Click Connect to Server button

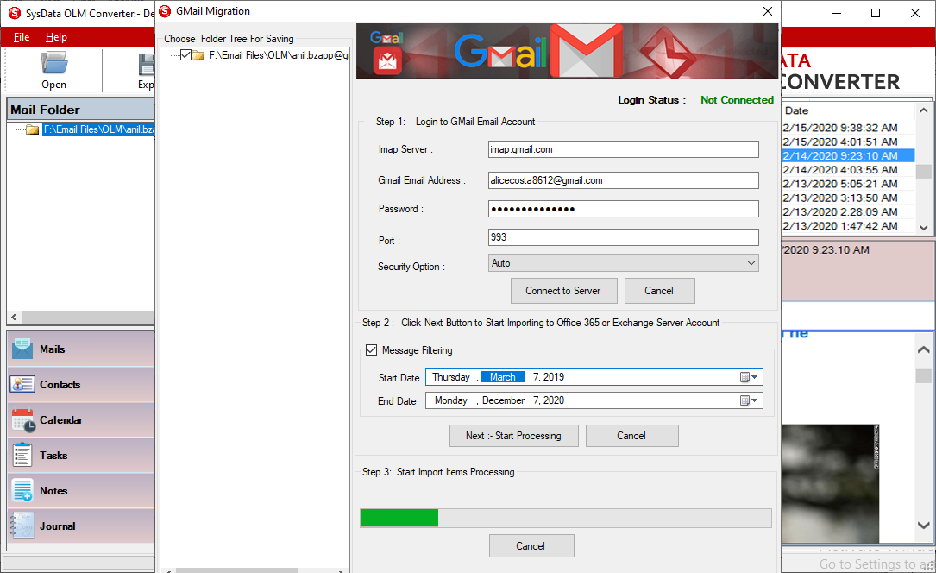point(563,291)
